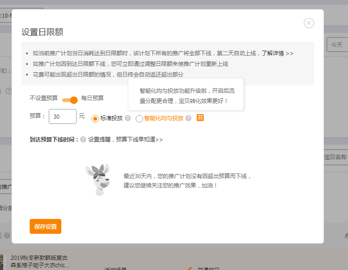348x270 pixels.
Task: Click the 设置日限额 dialog title
Action: [x=42, y=32]
